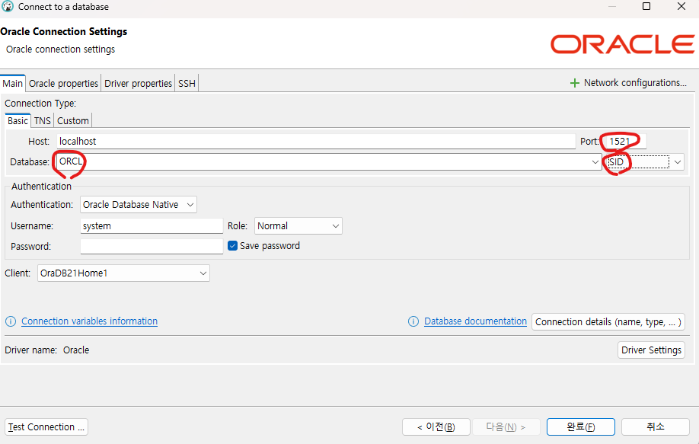Select the TNS connection type tab

tap(43, 121)
